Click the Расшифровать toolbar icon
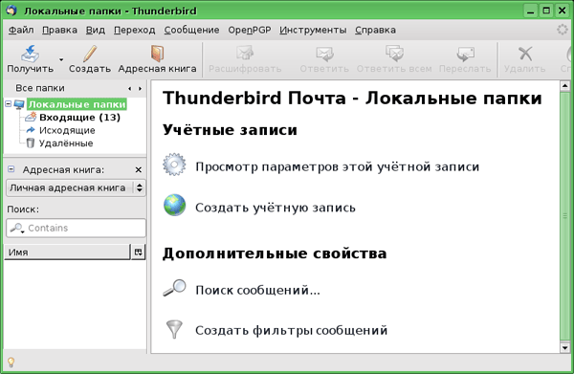 [245, 54]
